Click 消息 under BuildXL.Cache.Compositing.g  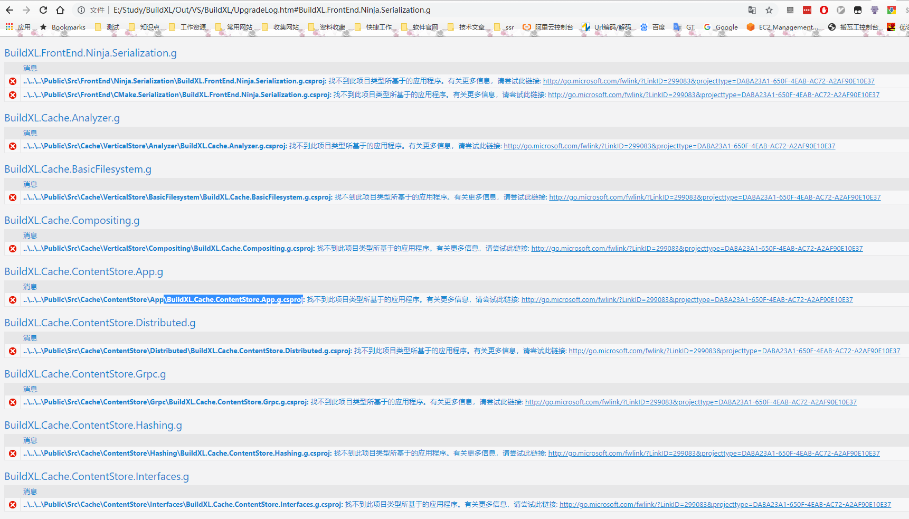30,235
